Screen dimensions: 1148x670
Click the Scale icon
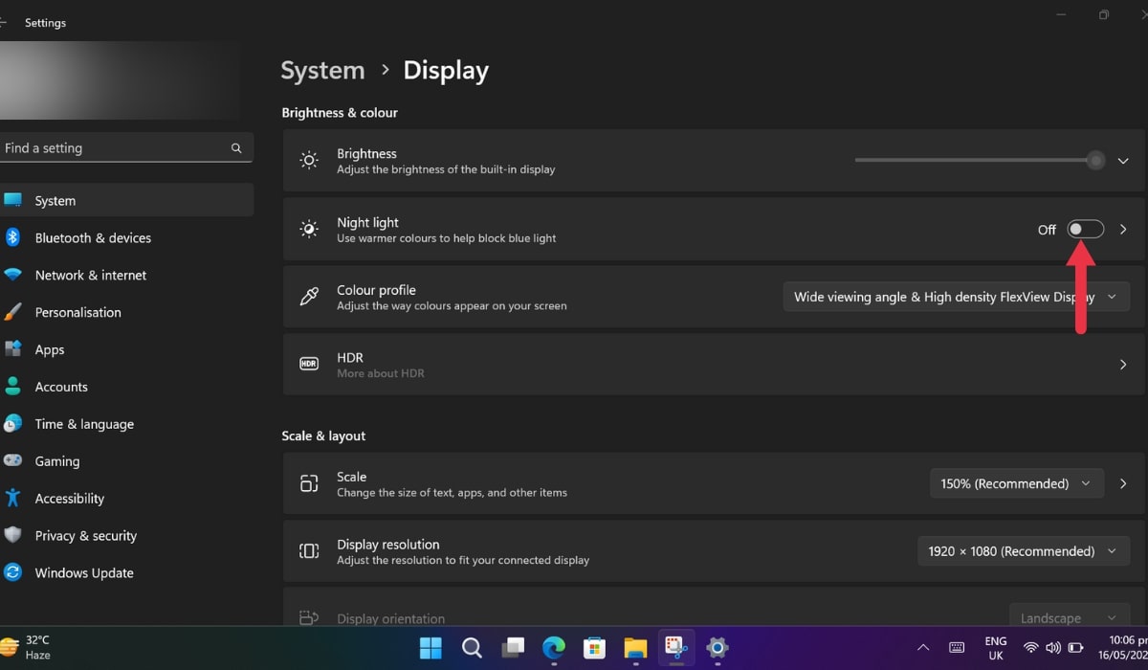coord(308,483)
